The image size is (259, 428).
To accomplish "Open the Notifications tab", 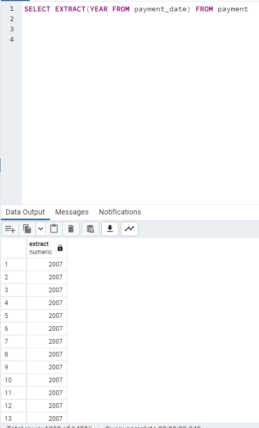I will tap(120, 212).
